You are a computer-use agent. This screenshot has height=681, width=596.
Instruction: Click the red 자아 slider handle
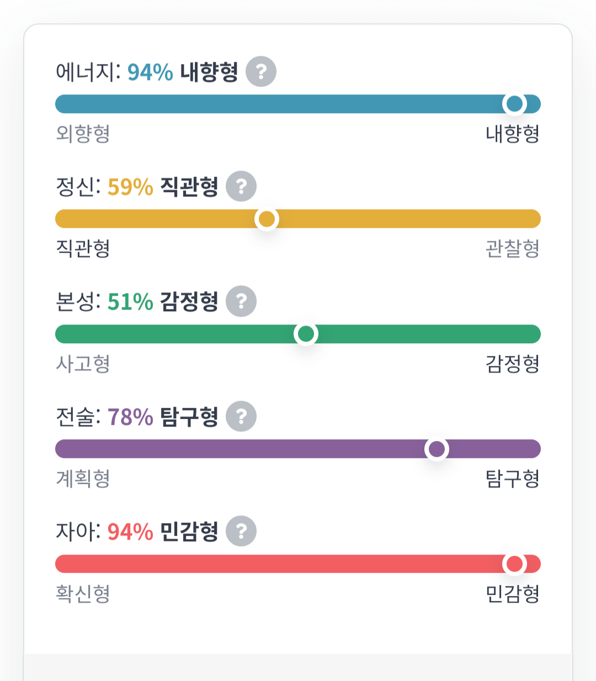(514, 564)
